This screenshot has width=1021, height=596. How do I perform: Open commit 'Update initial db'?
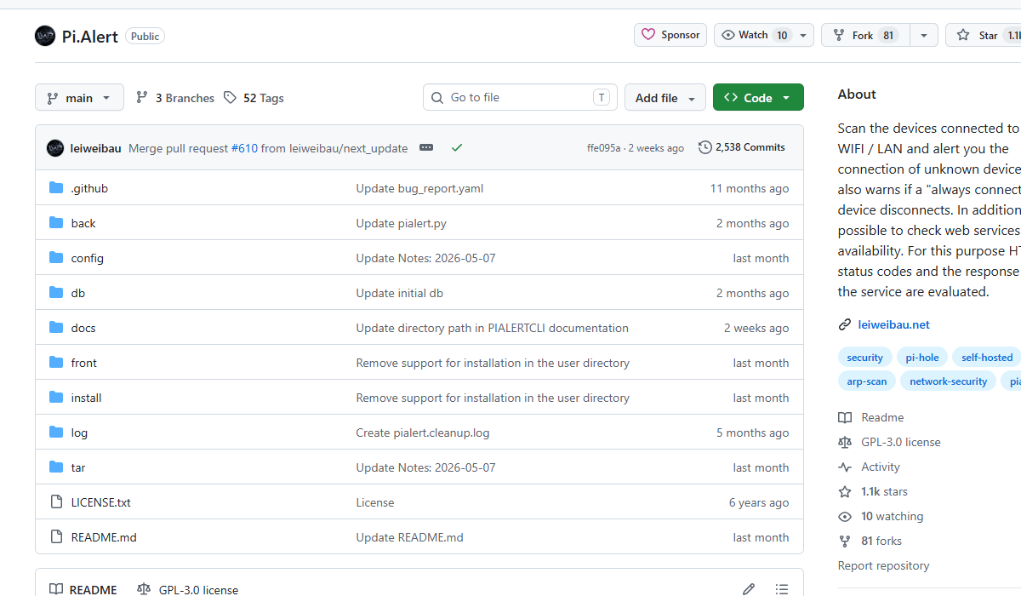coord(400,293)
